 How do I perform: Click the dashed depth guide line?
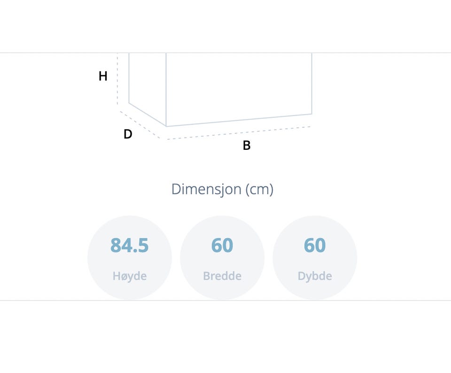(x=140, y=125)
